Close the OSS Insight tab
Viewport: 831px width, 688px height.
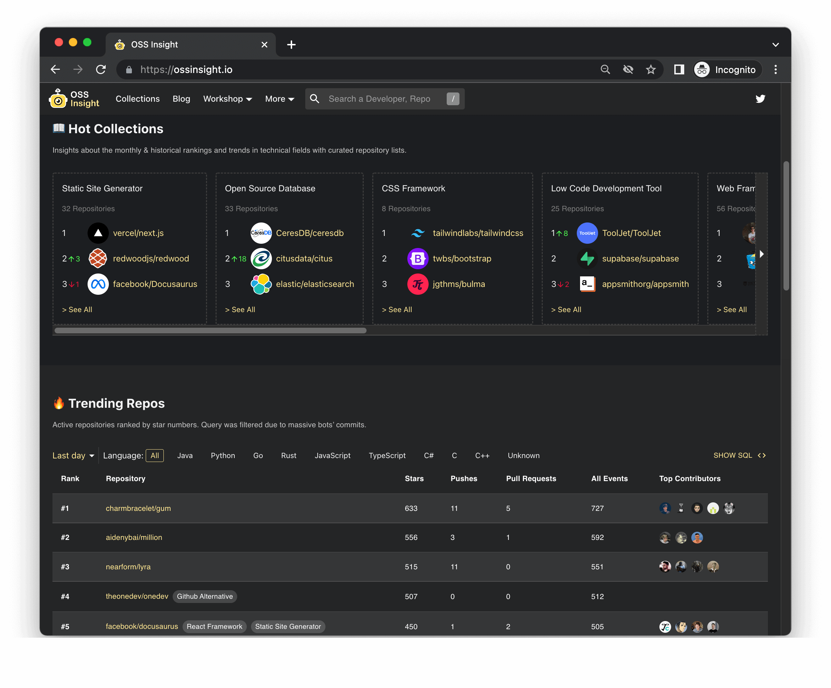point(264,45)
